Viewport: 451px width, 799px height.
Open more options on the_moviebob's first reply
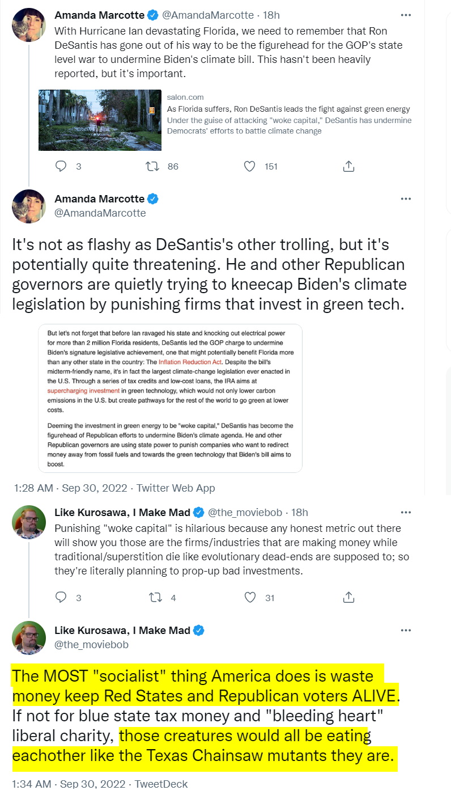(406, 512)
